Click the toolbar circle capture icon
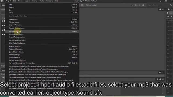Screen dimensions: 173x97 (136, 5)
